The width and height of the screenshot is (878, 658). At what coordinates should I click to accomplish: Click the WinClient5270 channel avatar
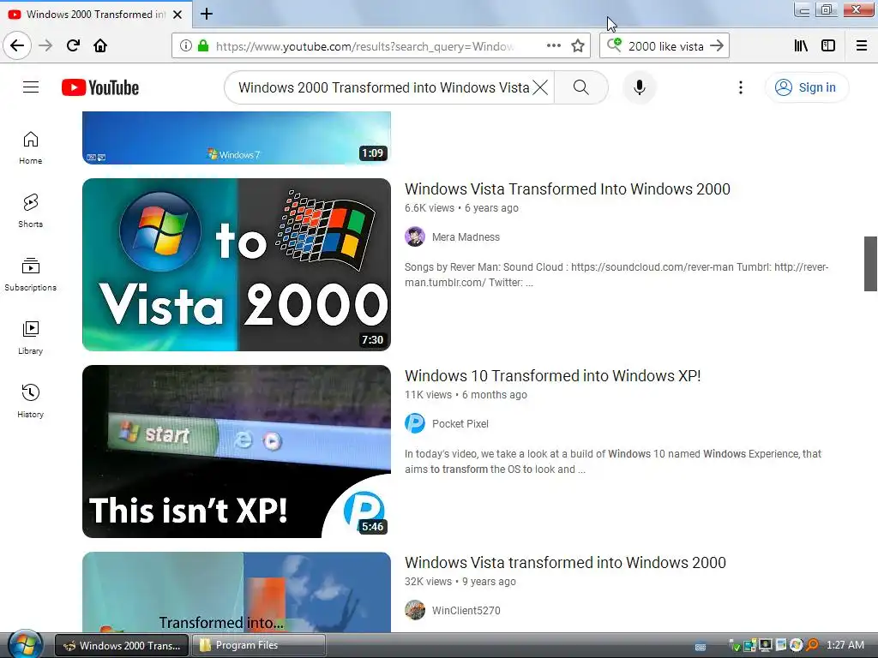[x=415, y=610]
